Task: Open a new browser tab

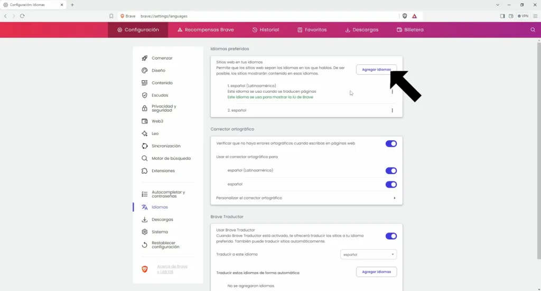Action: [72, 5]
